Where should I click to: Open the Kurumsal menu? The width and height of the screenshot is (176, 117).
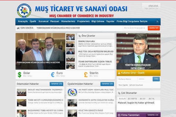point(43,21)
